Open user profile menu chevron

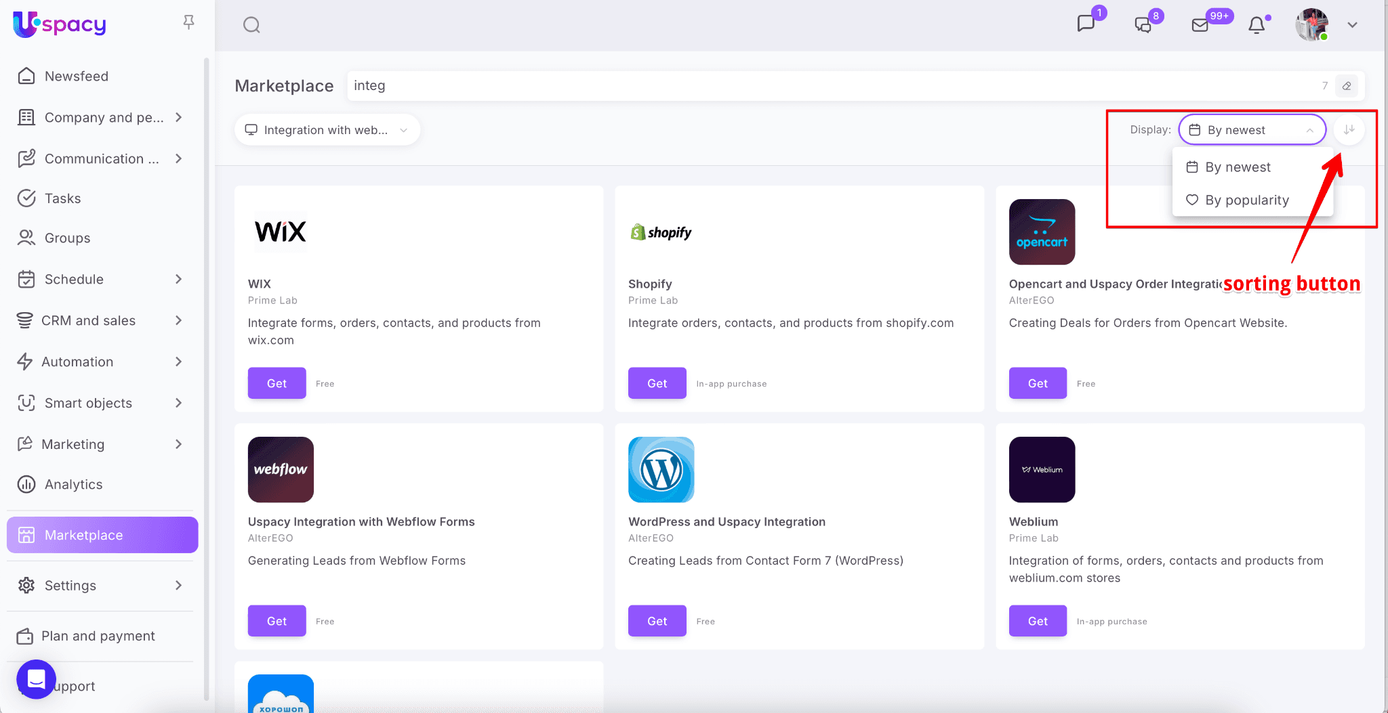[1352, 25]
